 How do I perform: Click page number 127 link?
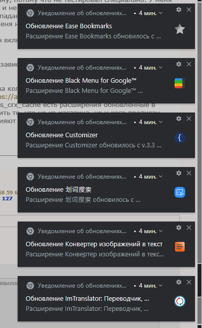pyautogui.click(x=7, y=198)
